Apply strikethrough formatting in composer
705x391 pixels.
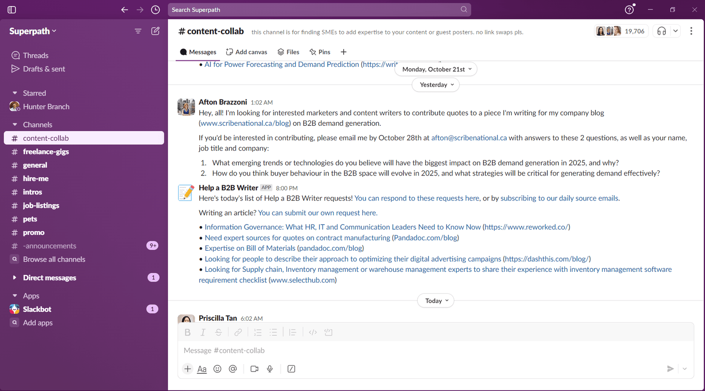(219, 333)
